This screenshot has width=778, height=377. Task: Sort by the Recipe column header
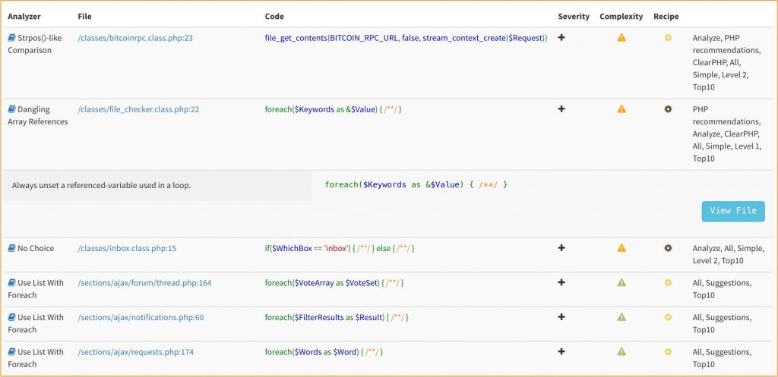click(x=666, y=17)
